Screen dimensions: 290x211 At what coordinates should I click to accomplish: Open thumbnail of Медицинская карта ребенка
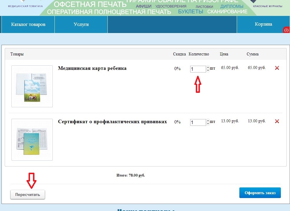[x=32, y=86]
